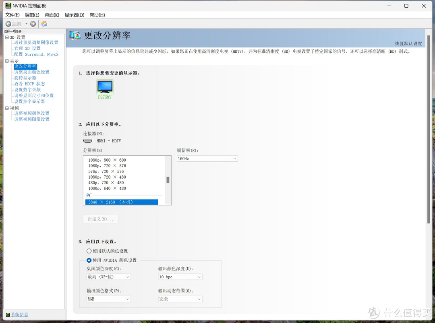Viewport: 435px width, 323px height.
Task: Collapse the 3D 设置 tree node
Action: coord(7,37)
